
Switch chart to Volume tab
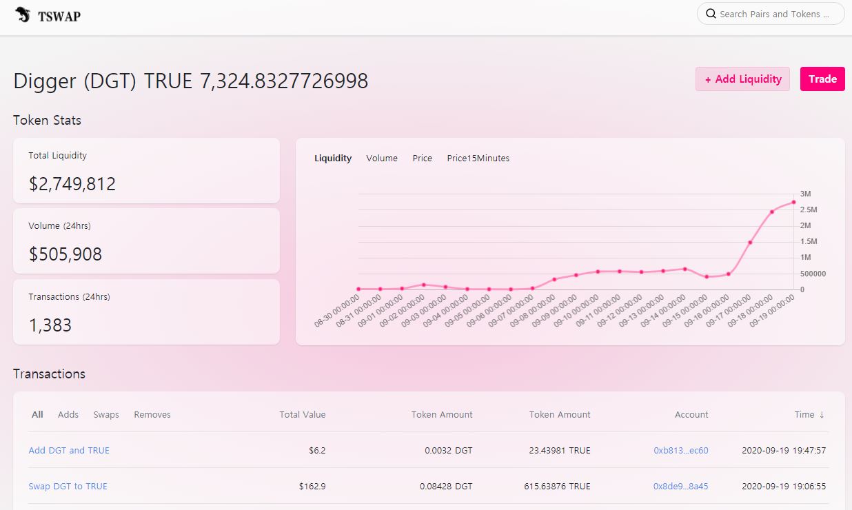coord(382,159)
